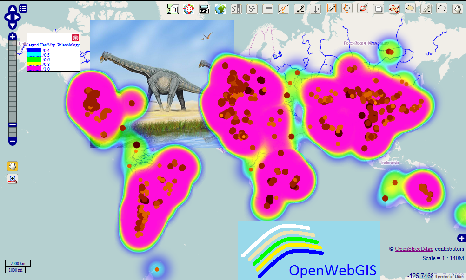Click the zoom slider handle
466x280 pixels.
12,125
